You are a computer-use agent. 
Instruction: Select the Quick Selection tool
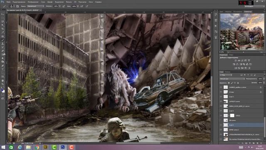(2, 25)
